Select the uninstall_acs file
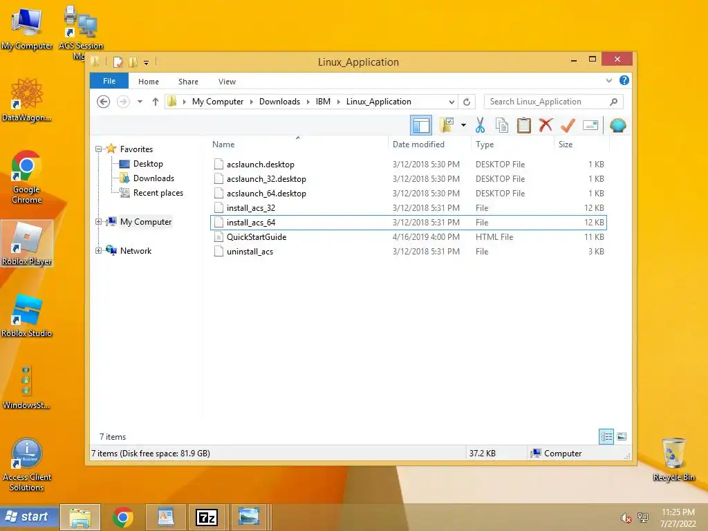The image size is (708, 531). click(x=409, y=252)
